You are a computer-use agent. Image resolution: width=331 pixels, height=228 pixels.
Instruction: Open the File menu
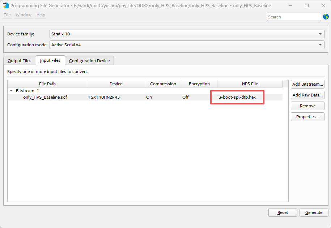(7, 15)
